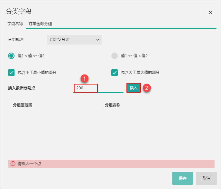The width and height of the screenshot is (221, 189).
Task: Click the split point input showing 200
Action: pyautogui.click(x=86, y=88)
